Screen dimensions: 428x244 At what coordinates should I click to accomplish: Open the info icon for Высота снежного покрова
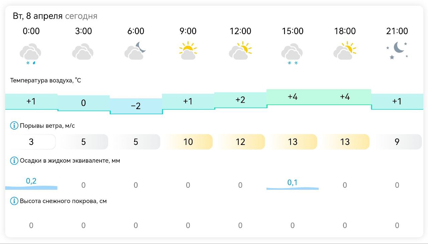tap(14, 201)
